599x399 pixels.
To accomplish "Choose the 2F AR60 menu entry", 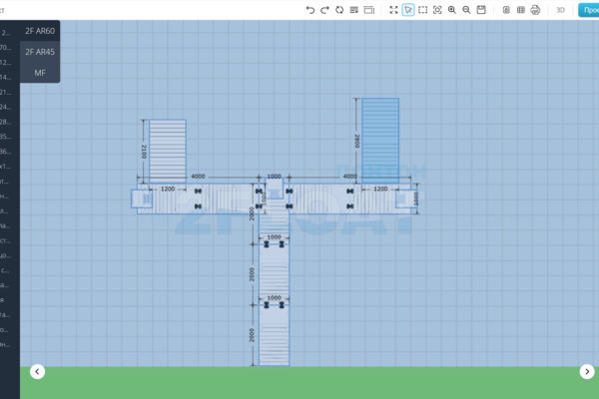I will [40, 31].
